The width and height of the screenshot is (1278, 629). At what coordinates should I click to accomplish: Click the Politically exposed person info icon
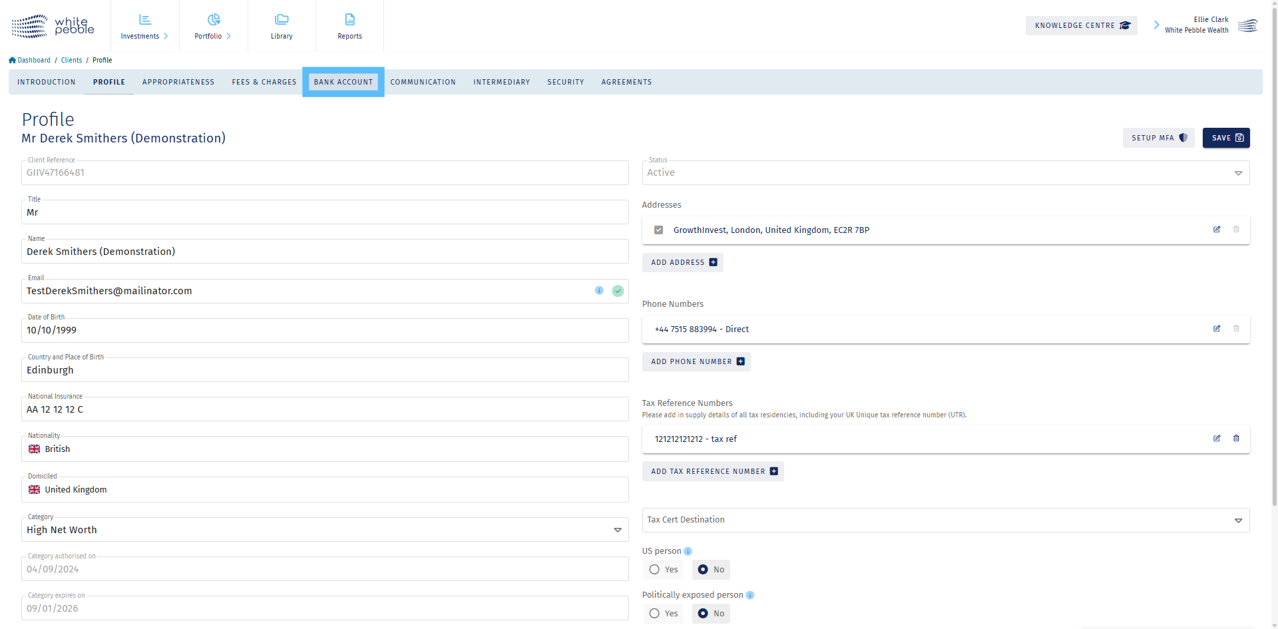tap(750, 595)
